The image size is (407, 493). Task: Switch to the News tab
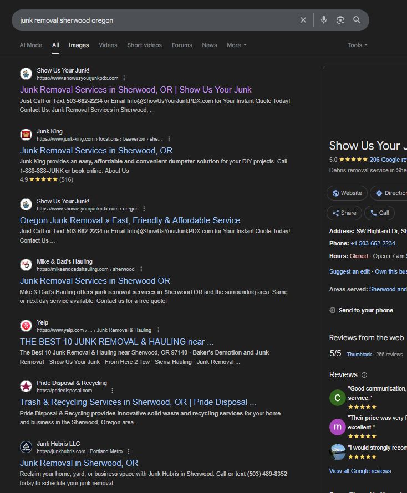[209, 45]
